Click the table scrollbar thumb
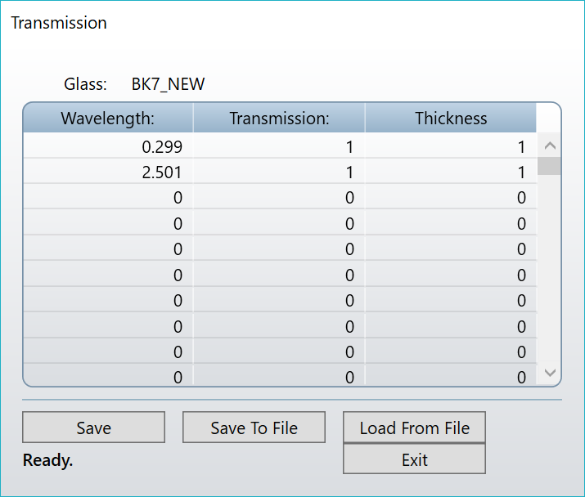The height and width of the screenshot is (497, 585). (x=549, y=166)
